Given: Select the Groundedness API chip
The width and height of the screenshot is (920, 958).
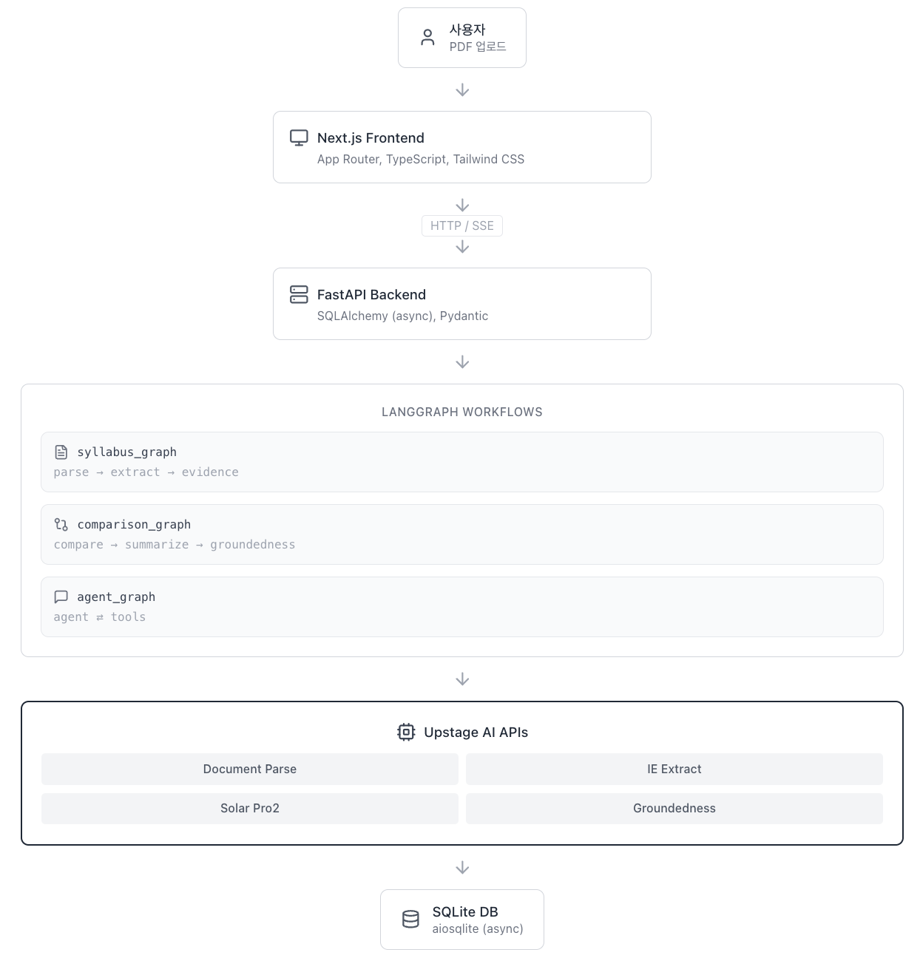Looking at the screenshot, I should (x=674, y=808).
